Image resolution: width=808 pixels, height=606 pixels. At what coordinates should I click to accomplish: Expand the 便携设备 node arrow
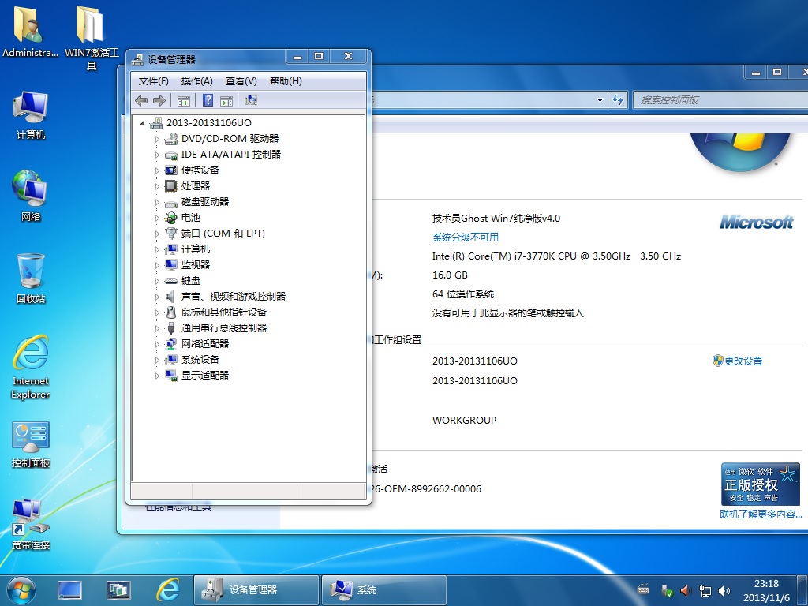pos(157,170)
